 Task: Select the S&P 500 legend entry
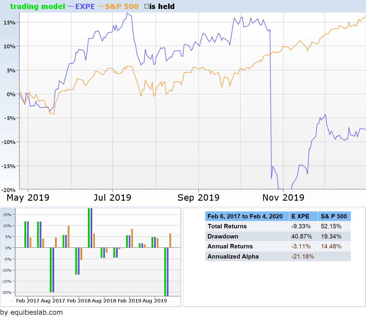click(x=118, y=6)
